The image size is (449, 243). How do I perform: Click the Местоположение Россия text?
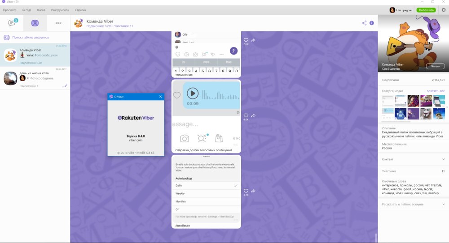[x=394, y=146]
